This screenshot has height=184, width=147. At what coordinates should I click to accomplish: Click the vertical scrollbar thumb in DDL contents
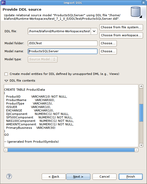[x=141, y=113]
